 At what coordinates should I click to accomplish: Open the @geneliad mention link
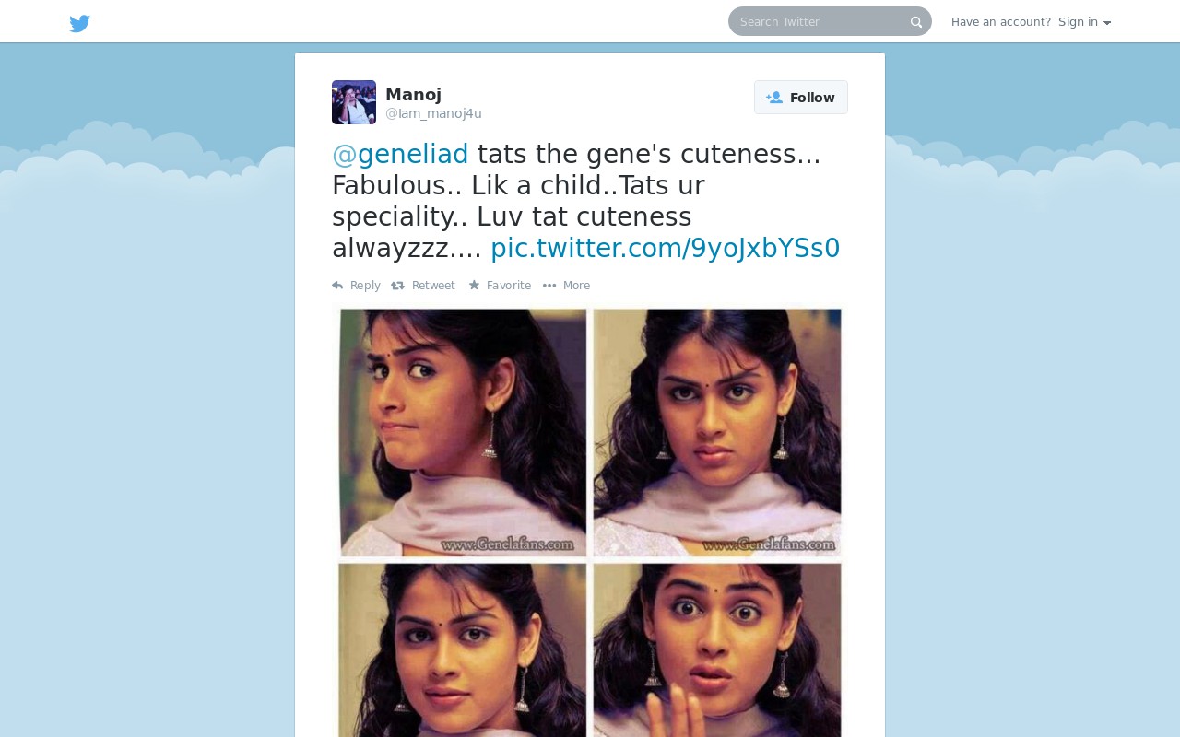pyautogui.click(x=400, y=154)
